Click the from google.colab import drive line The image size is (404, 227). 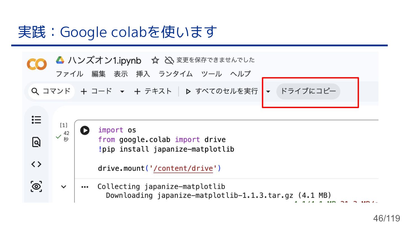tap(162, 140)
